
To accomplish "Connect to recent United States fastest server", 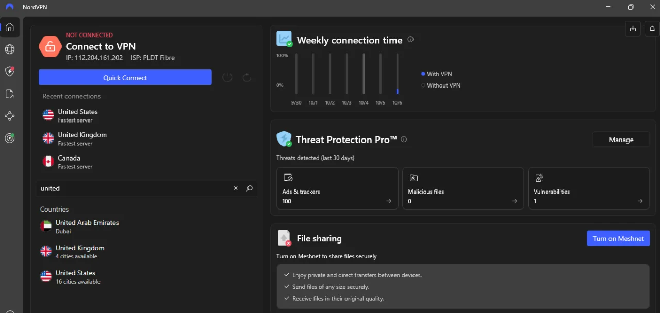I will [x=146, y=115].
